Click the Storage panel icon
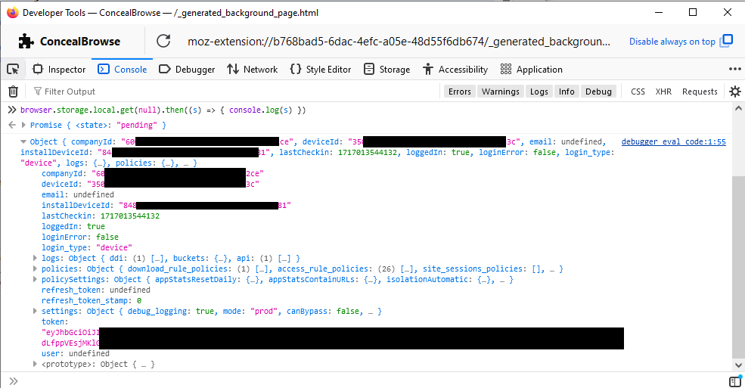 [368, 70]
